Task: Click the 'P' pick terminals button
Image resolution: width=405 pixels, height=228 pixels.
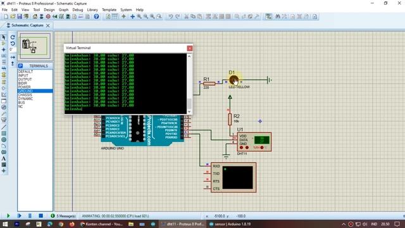Action: click(21, 66)
